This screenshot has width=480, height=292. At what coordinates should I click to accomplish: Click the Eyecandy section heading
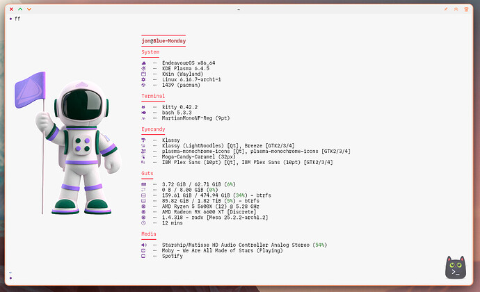153,129
